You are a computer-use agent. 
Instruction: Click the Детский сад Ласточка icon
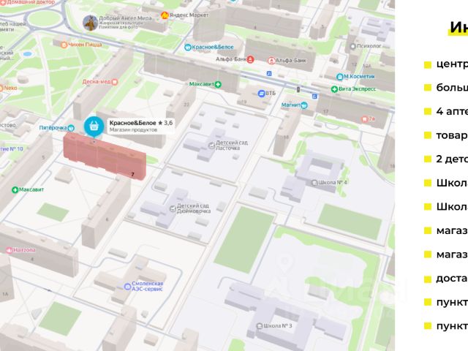pyautogui.click(x=211, y=146)
